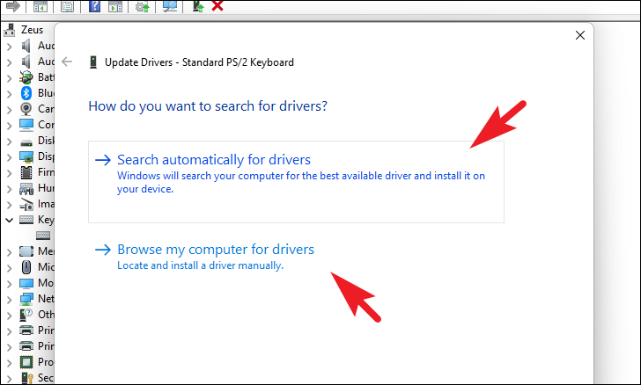Expand the Network adapters chevron
641x385 pixels.
point(9,299)
